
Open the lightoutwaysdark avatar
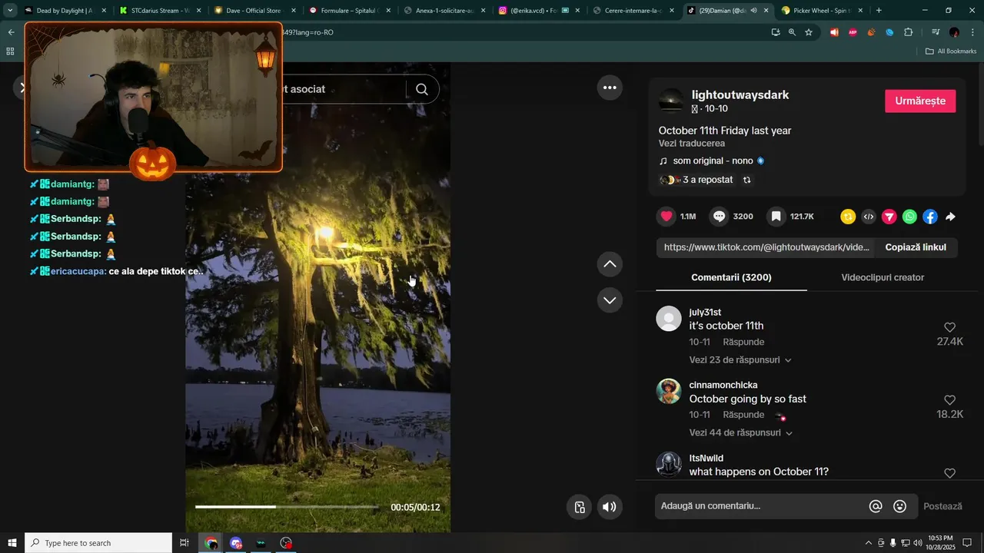(671, 101)
